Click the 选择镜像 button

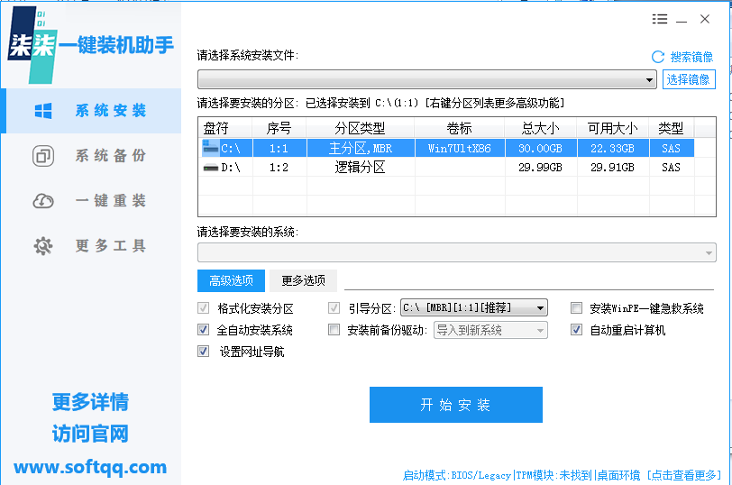coord(689,79)
